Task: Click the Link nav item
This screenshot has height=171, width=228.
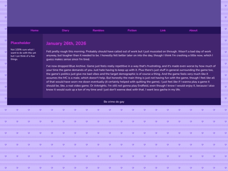Action: click(x=163, y=30)
